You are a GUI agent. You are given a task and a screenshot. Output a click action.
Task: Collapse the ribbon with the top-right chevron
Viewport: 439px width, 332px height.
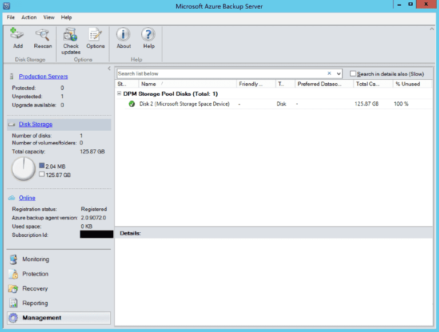(x=432, y=29)
